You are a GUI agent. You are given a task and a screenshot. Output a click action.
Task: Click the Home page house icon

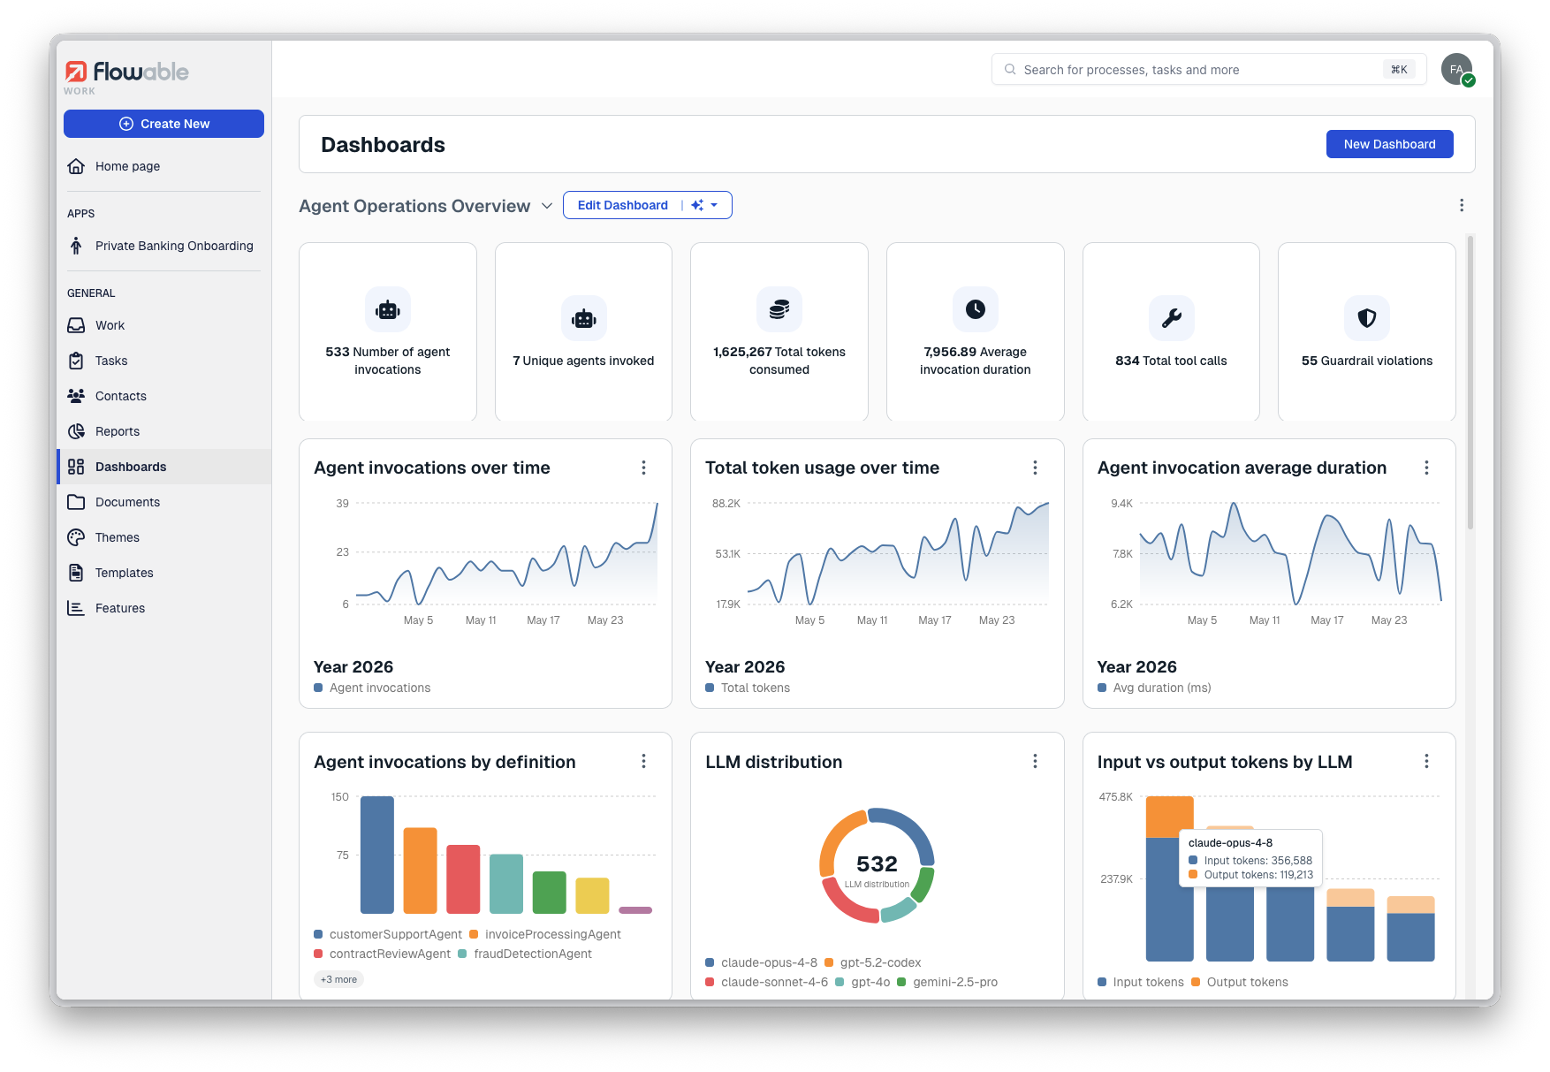point(76,166)
